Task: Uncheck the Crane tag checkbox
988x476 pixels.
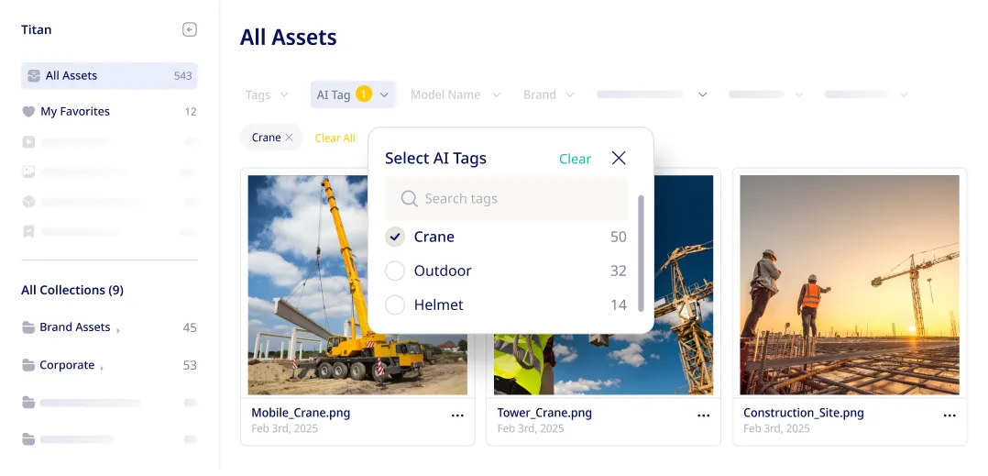Action: (x=395, y=237)
